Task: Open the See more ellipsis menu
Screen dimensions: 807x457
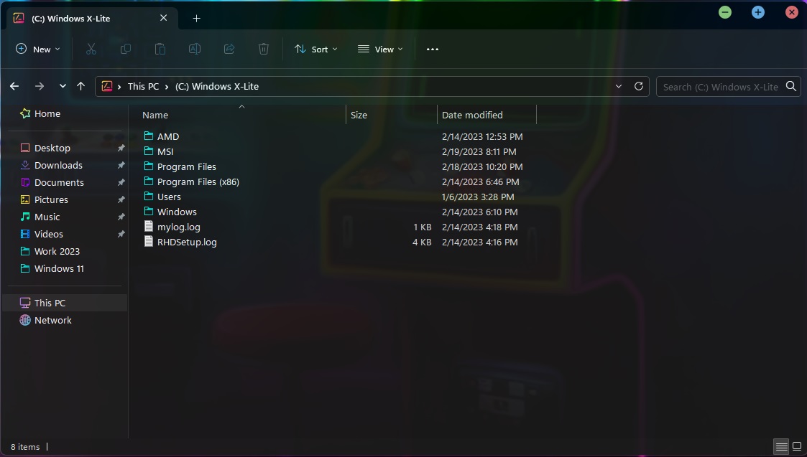Action: [433, 50]
